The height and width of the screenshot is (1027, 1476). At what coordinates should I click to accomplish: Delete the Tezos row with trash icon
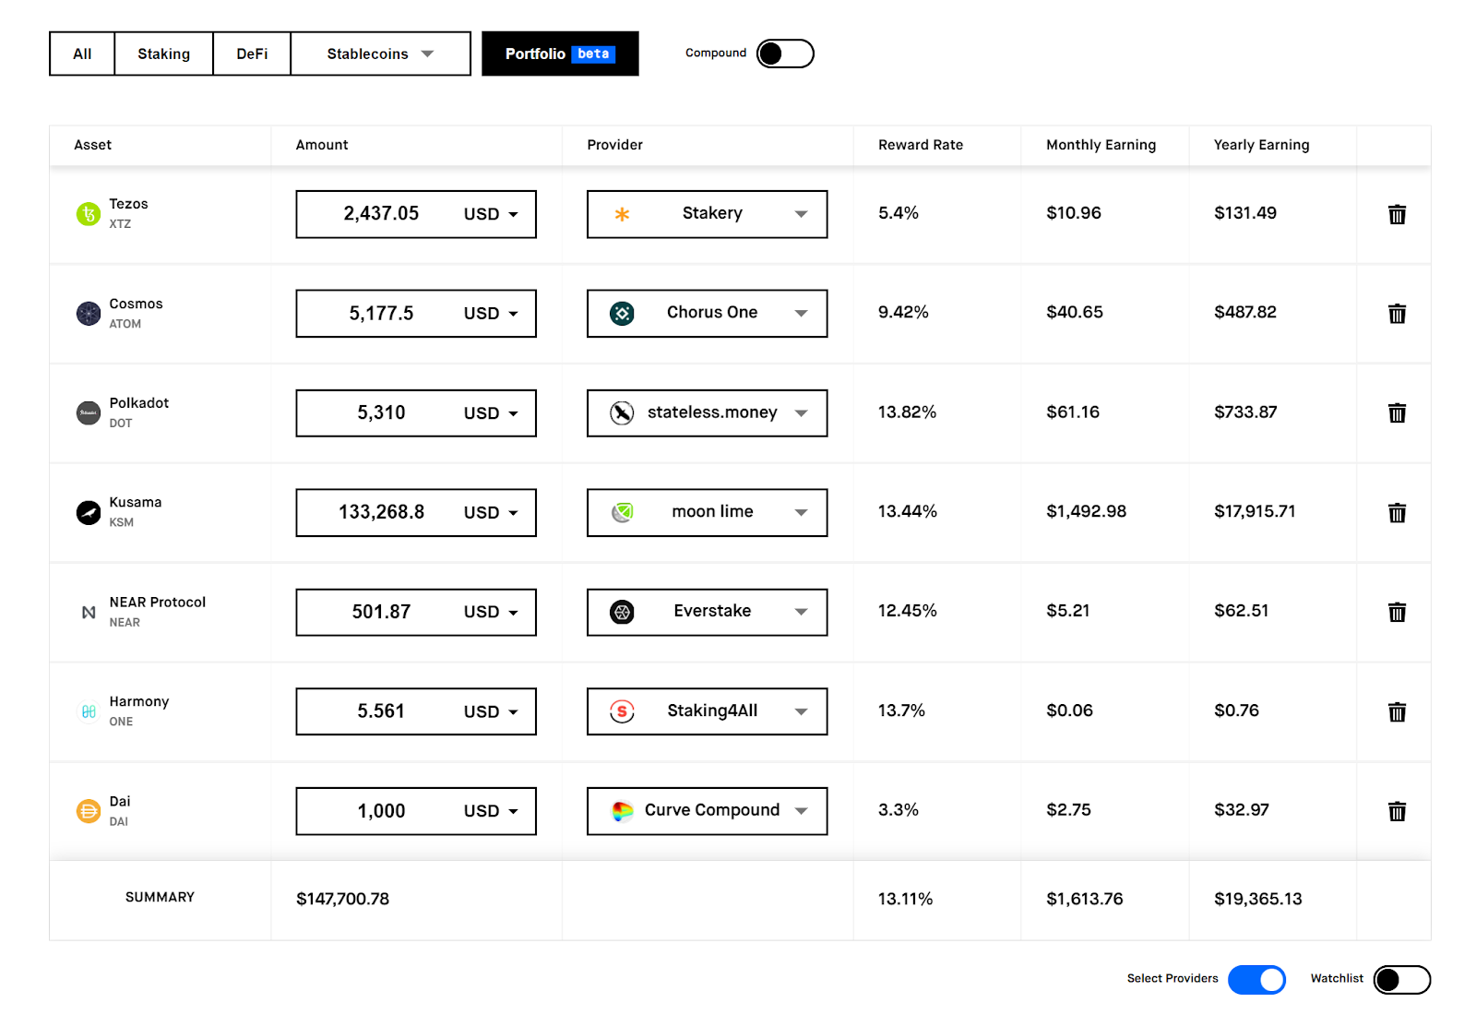pos(1397,214)
